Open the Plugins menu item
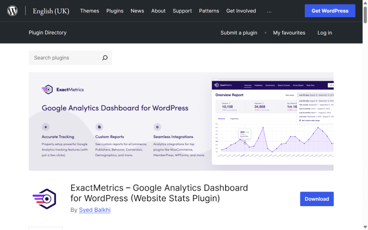The image size is (368, 230). 115,11
